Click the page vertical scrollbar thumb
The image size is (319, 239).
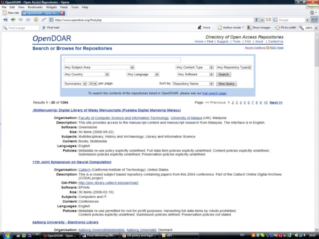(316, 51)
